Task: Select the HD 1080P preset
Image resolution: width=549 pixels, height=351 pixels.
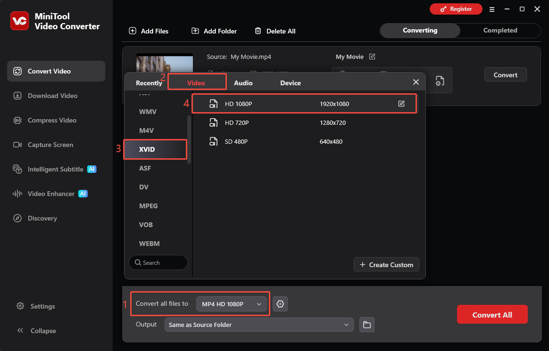Action: click(x=305, y=104)
